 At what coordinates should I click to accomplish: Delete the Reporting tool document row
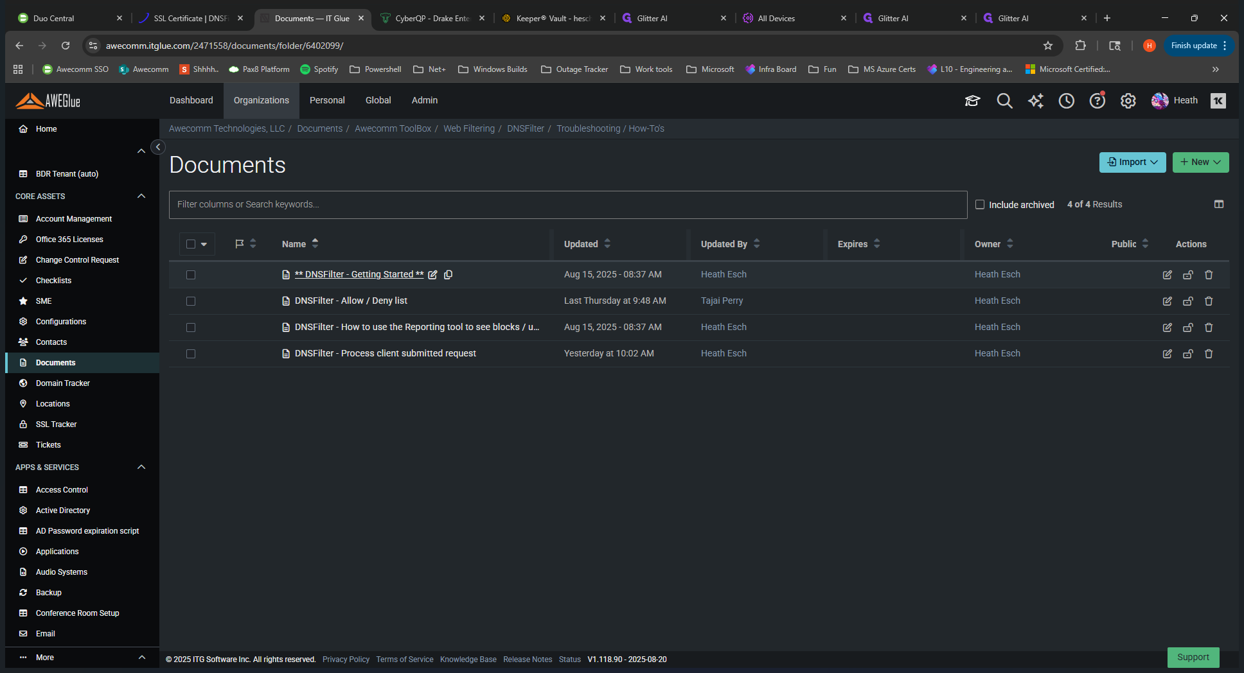[1209, 328]
